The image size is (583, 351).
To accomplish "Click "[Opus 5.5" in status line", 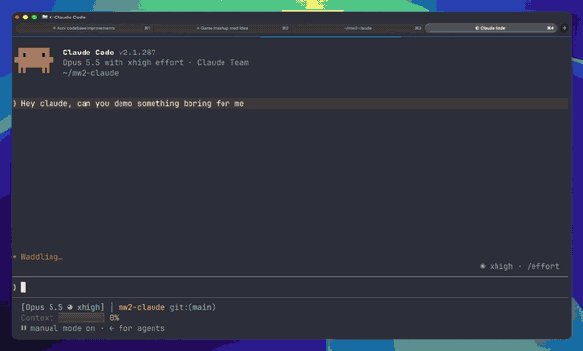I will [42, 307].
